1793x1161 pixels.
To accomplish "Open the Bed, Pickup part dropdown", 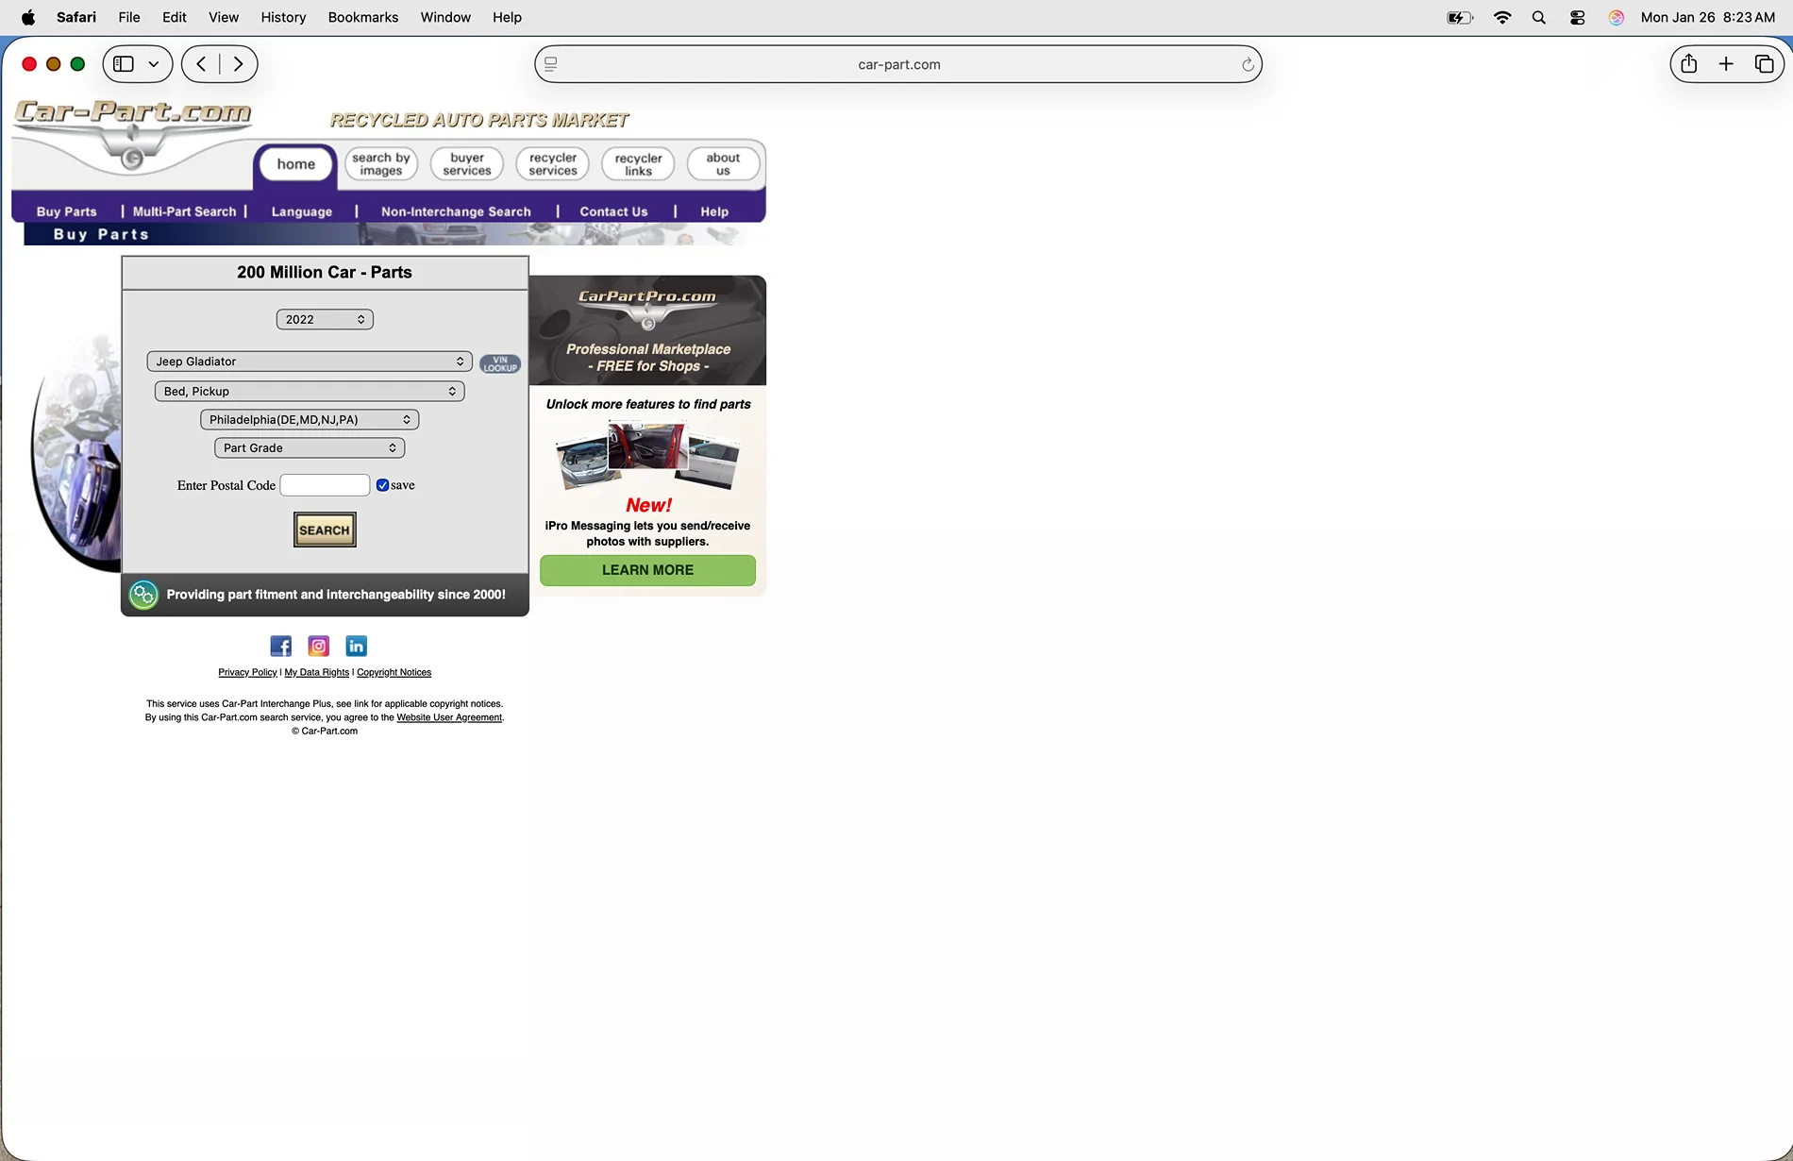I will point(310,391).
